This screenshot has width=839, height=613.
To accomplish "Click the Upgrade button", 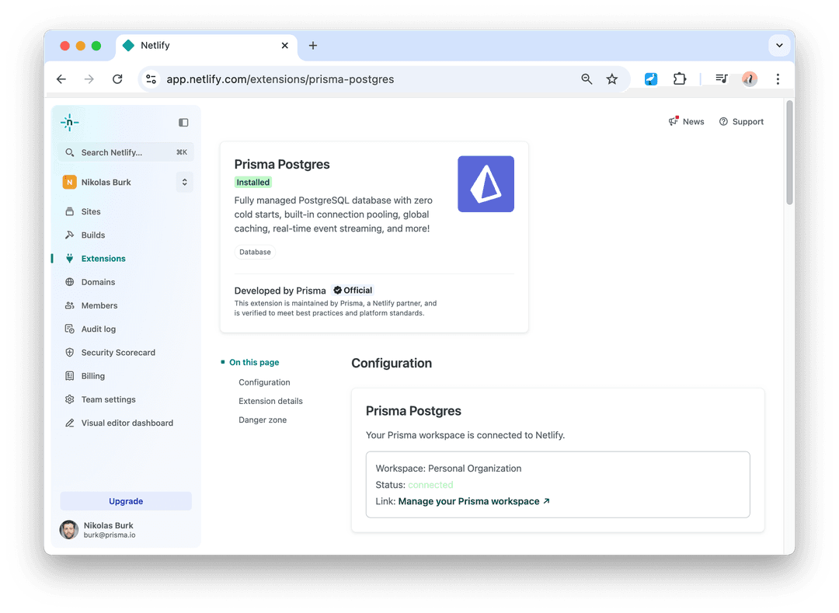I will pyautogui.click(x=125, y=501).
